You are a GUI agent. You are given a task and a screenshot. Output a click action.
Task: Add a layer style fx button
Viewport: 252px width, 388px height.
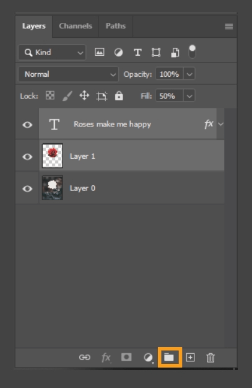106,358
